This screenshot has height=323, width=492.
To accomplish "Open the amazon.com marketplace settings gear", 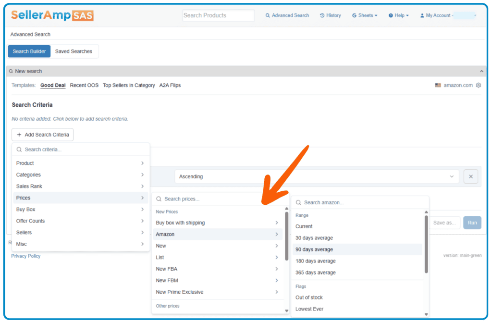I will [x=478, y=86].
